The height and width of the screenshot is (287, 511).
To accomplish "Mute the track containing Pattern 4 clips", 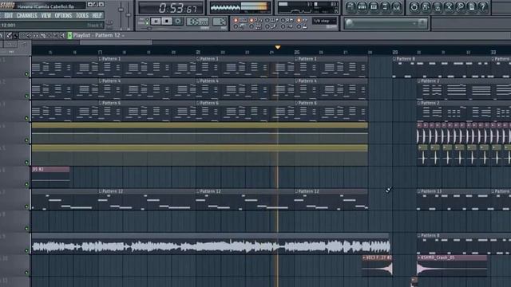I will (26, 96).
